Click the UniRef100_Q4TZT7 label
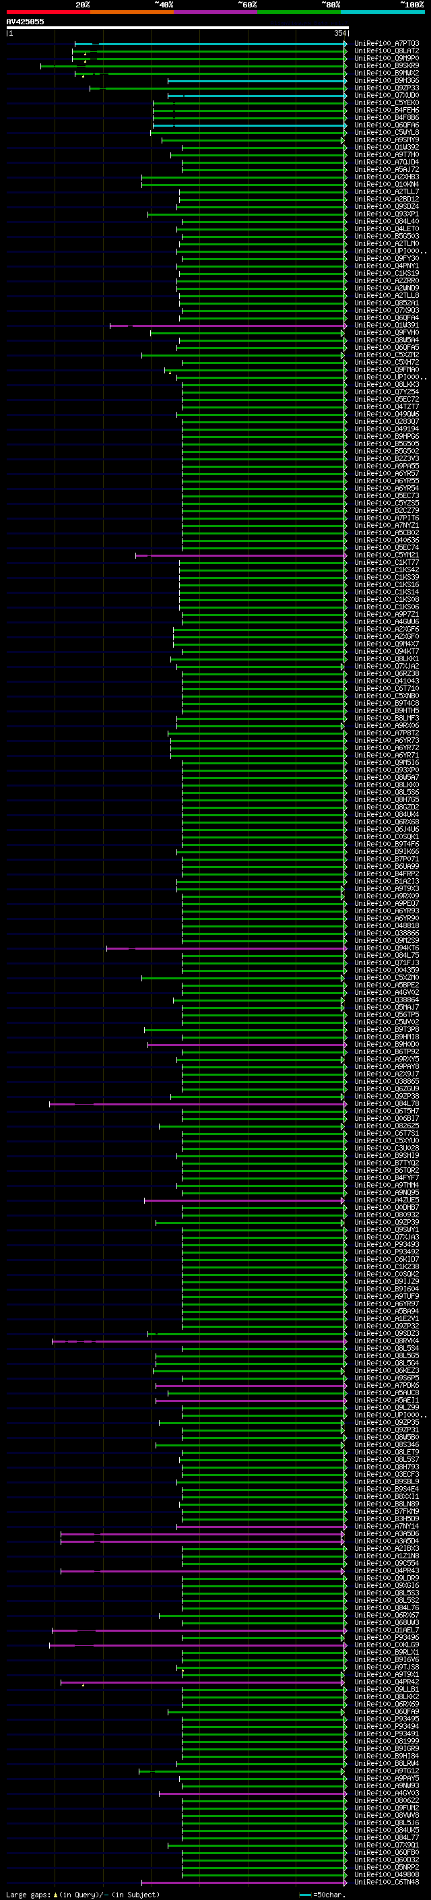The width and height of the screenshot is (431, 1900). [386, 406]
